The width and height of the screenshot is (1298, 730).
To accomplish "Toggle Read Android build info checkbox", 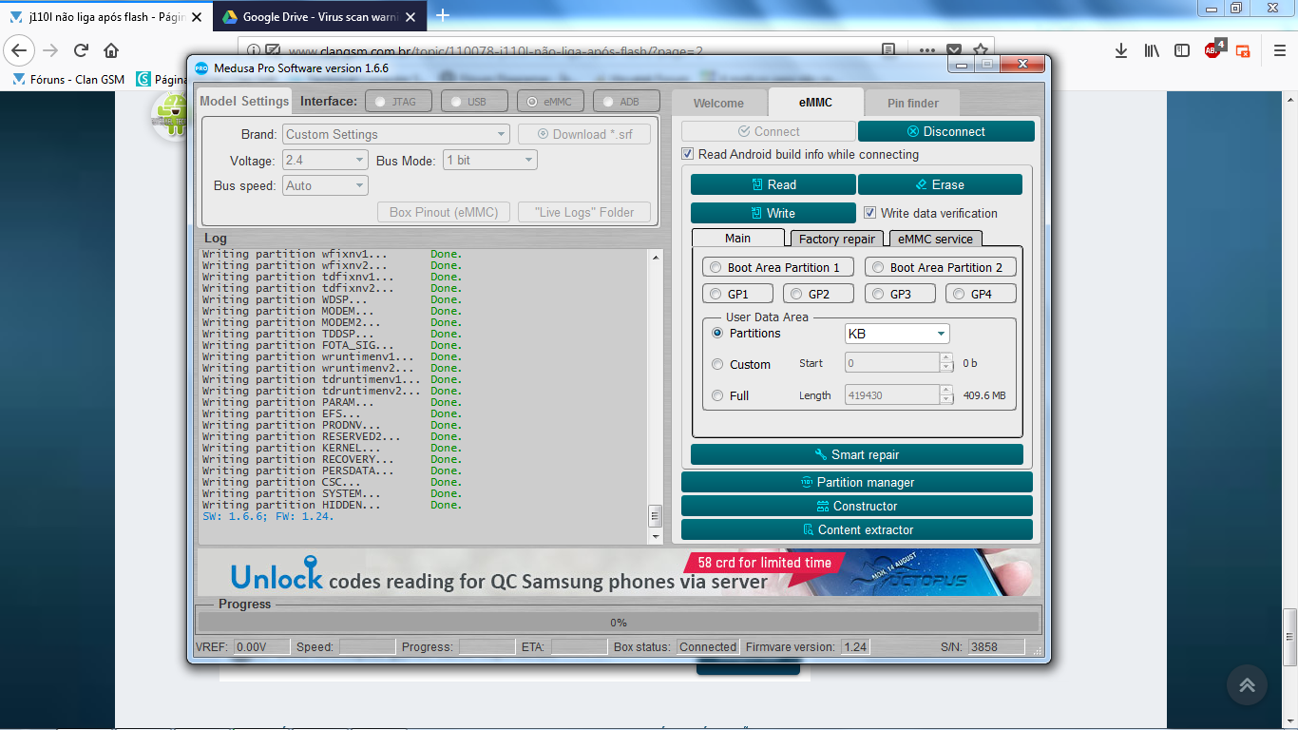I will [x=688, y=154].
